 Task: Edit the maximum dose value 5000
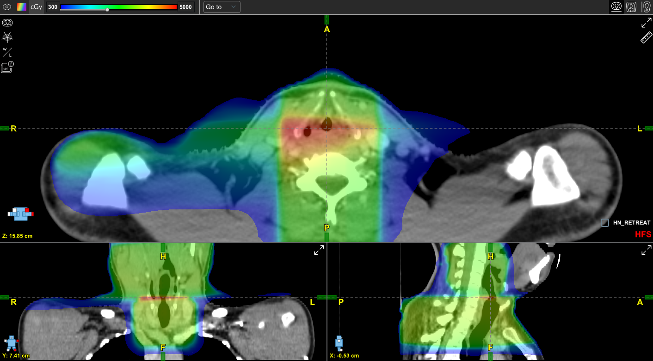pyautogui.click(x=185, y=7)
